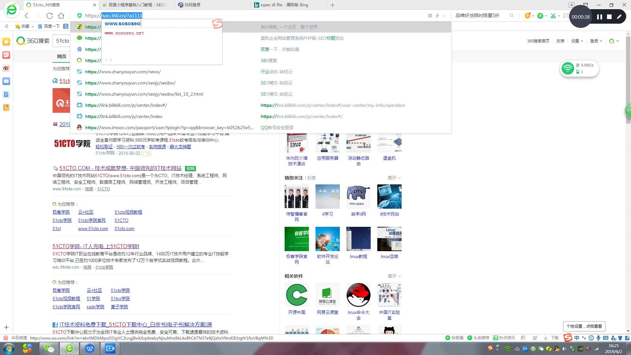Expand the 相关软件 section with 展开
This screenshot has height=355, width=631.
[x=394, y=276]
